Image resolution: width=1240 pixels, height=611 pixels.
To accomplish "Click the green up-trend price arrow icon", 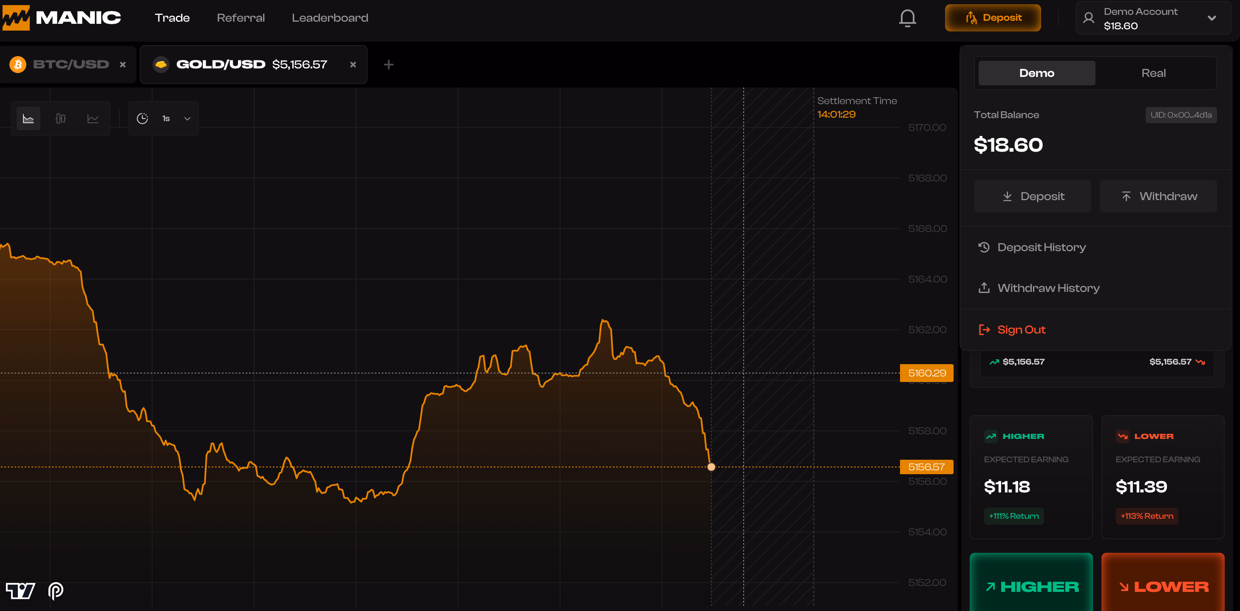I will 994,362.
